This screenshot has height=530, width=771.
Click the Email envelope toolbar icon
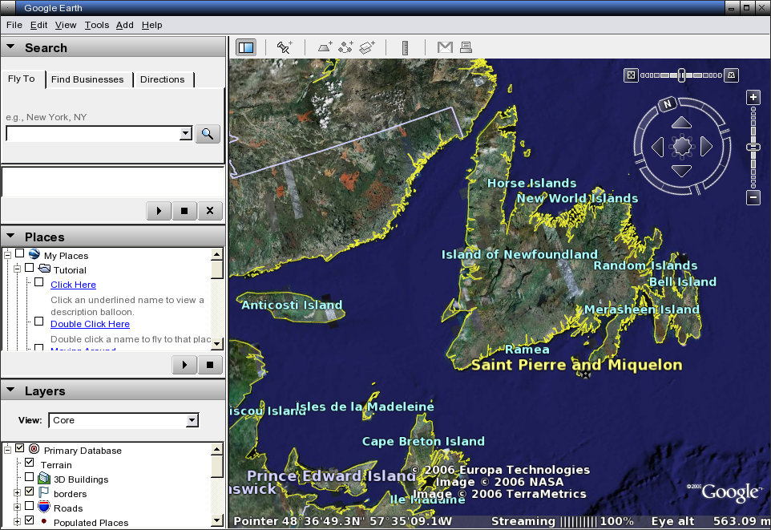click(445, 47)
